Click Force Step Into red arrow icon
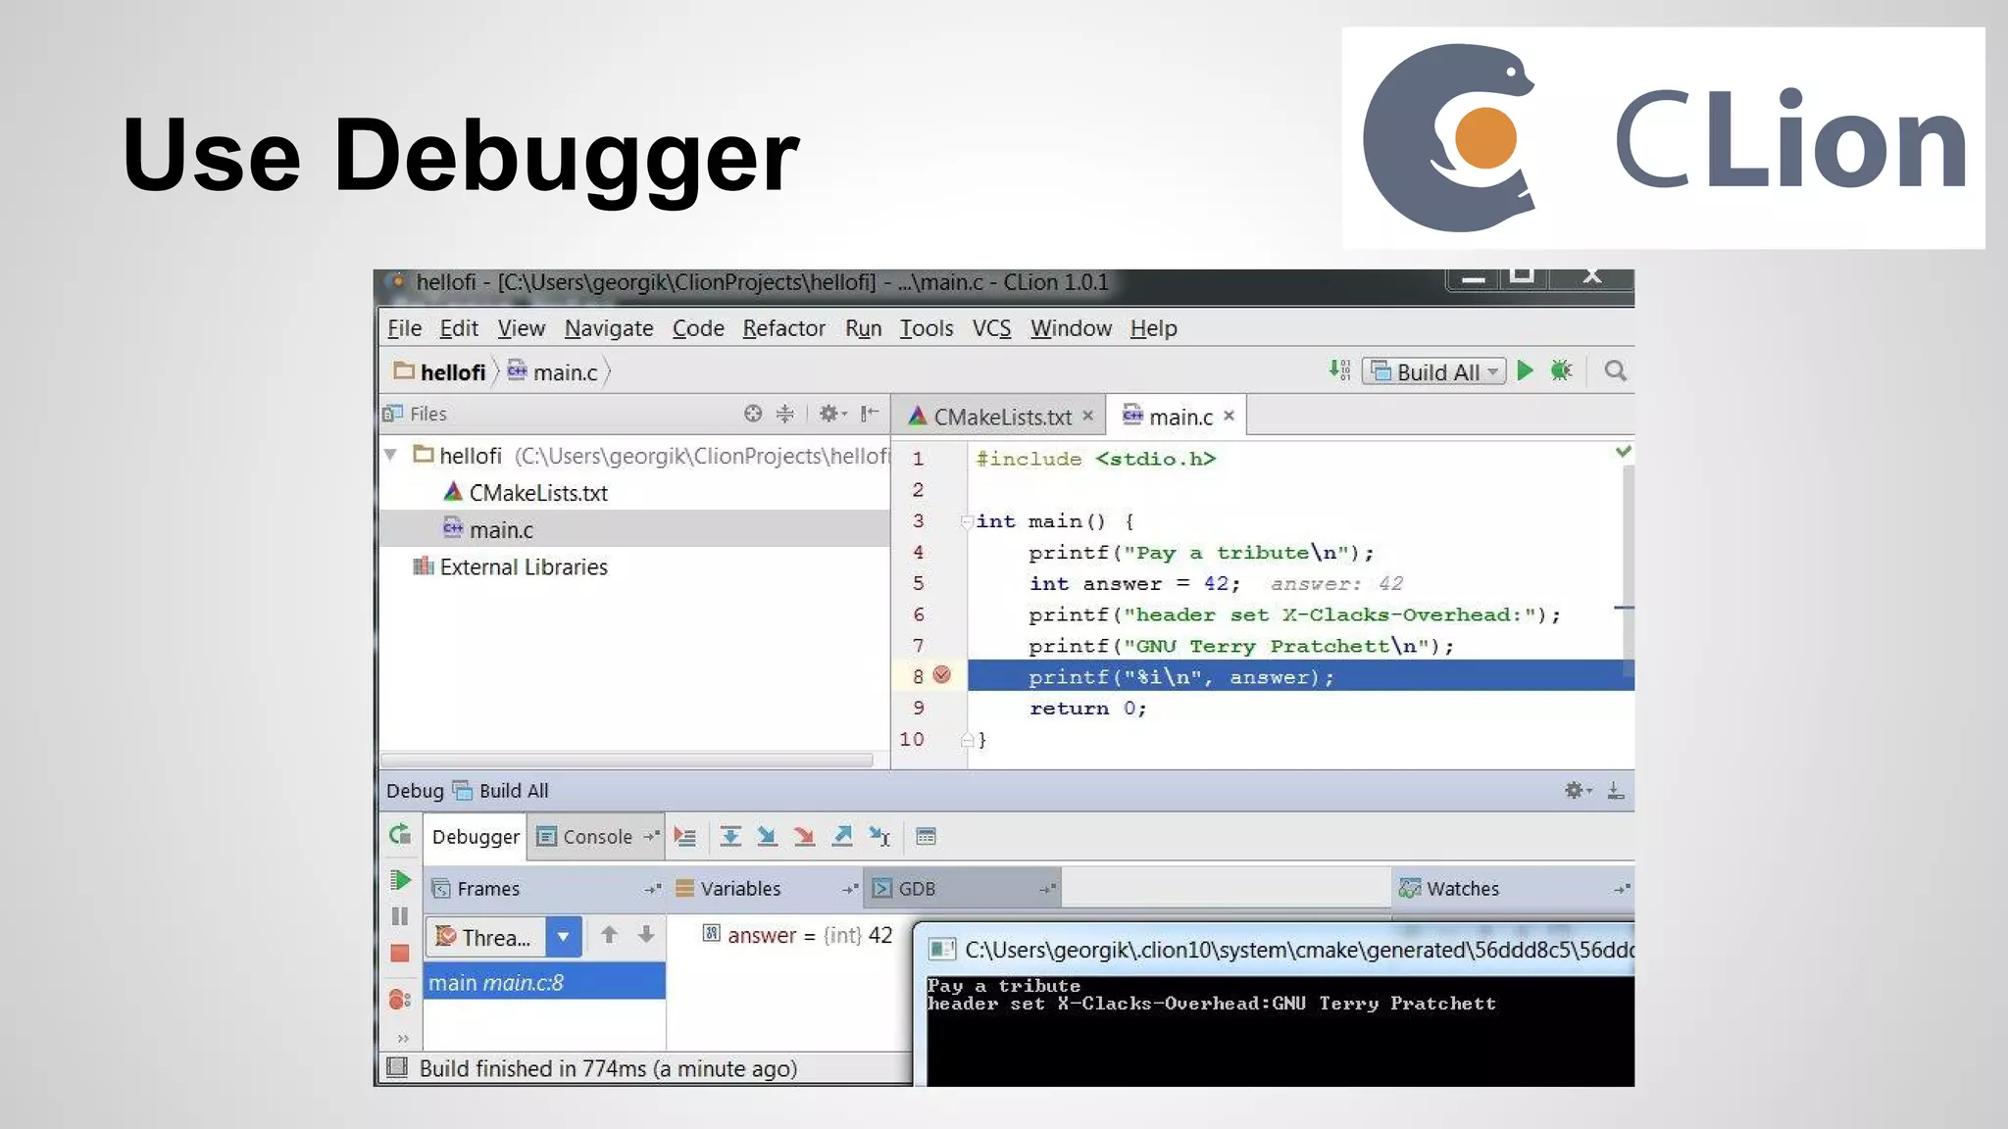Viewport: 2008px width, 1129px height. click(804, 836)
